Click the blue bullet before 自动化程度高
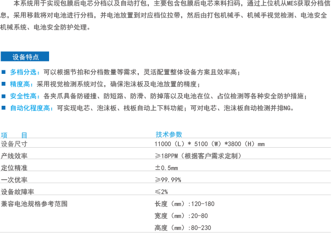Viewport: 336px width, 238px height. 4,108
